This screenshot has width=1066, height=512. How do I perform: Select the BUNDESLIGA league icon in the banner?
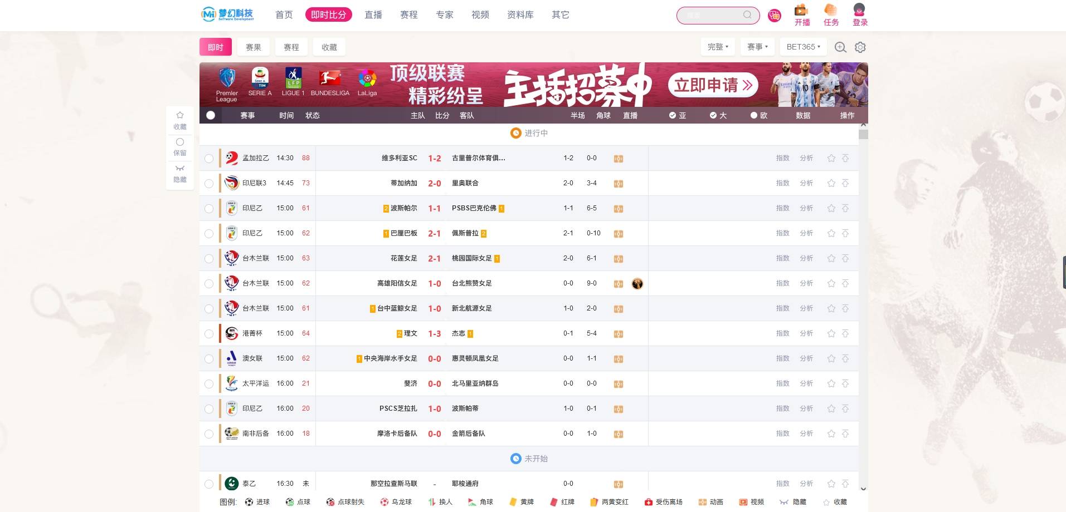330,78
